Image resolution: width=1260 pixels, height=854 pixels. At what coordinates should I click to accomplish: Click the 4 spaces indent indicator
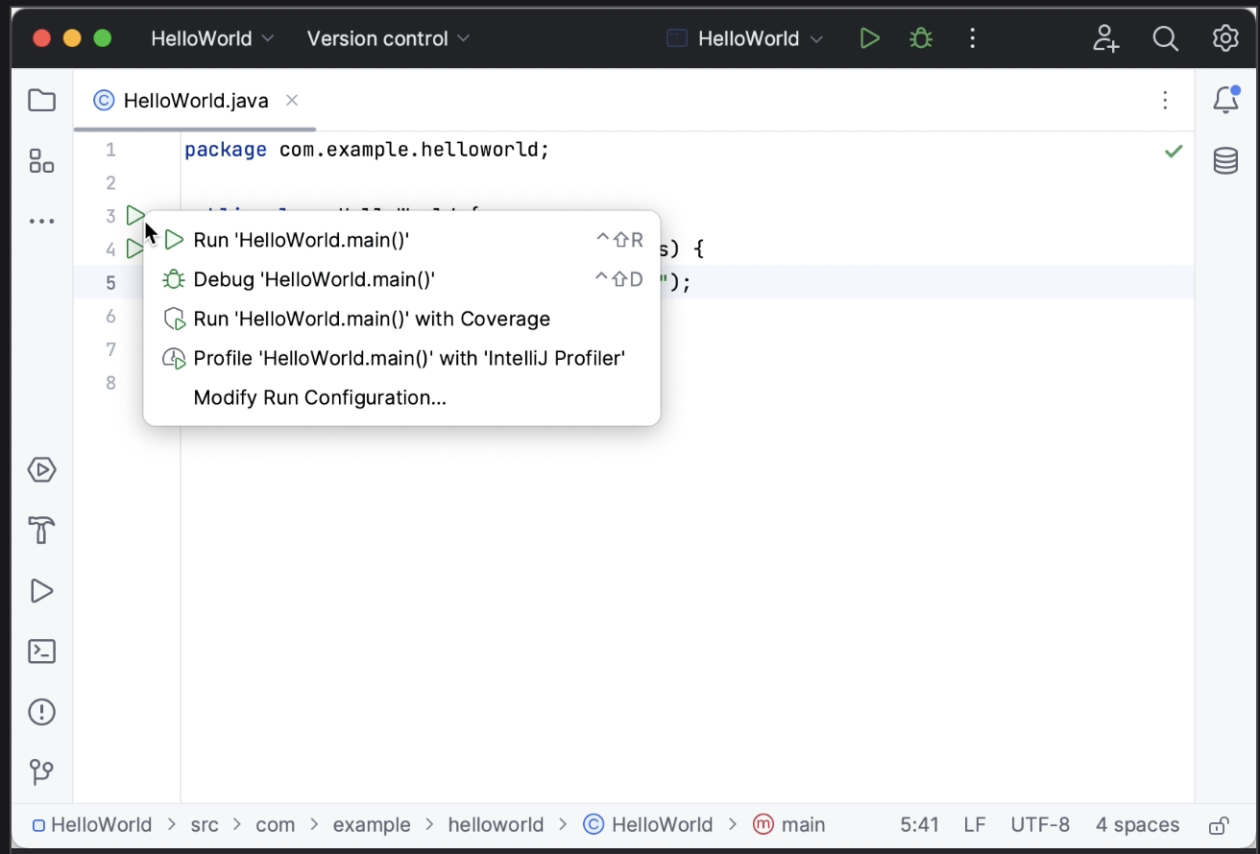[x=1138, y=825]
